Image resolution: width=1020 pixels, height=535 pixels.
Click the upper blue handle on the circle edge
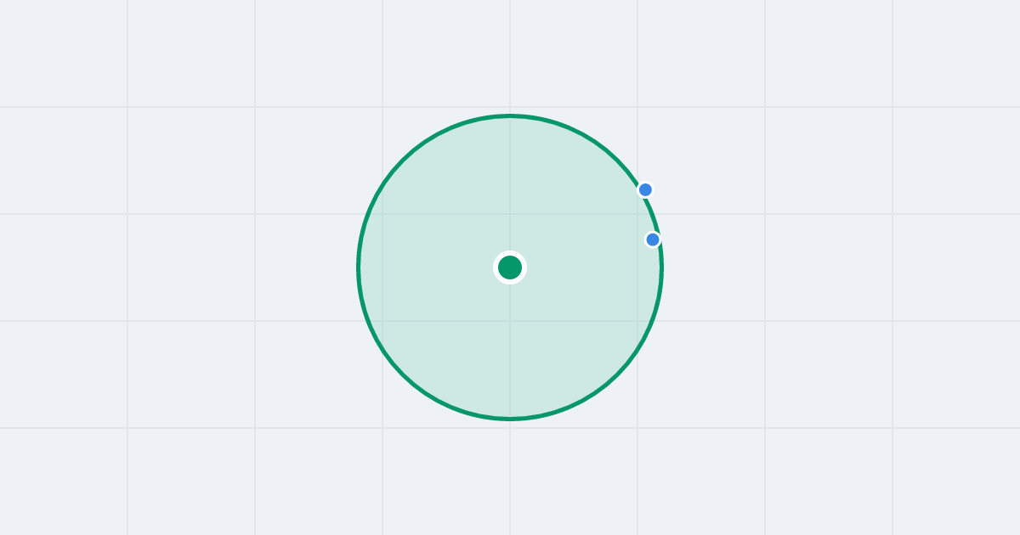[x=645, y=189]
